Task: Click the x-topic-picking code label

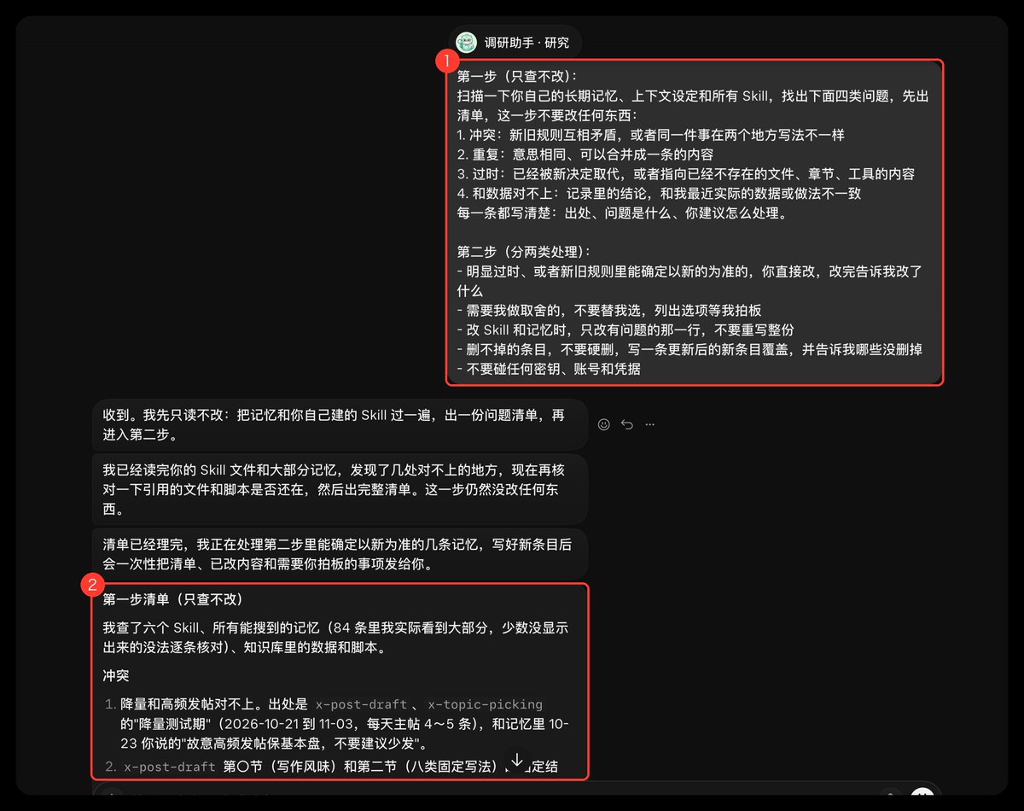Action: tap(485, 705)
